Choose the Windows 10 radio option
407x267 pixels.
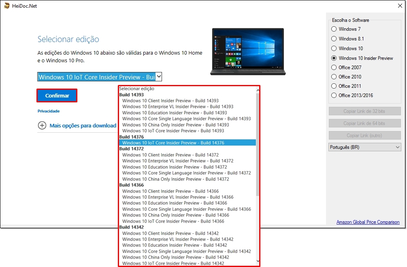tap(334, 49)
